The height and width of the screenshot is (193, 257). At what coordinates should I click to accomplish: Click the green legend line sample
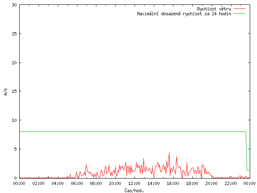239,14
